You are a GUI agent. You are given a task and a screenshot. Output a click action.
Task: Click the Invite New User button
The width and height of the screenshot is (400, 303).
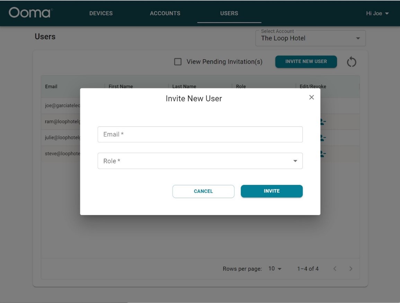pos(306,61)
